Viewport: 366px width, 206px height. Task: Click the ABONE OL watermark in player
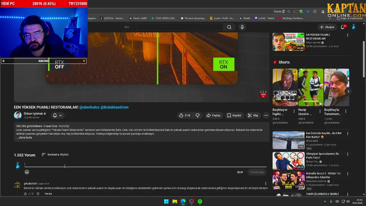coord(263,94)
